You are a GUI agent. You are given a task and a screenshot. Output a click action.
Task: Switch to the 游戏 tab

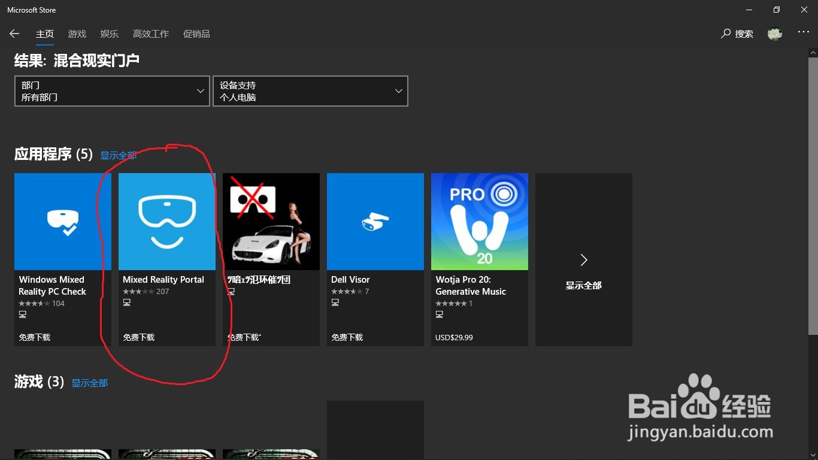tap(77, 34)
